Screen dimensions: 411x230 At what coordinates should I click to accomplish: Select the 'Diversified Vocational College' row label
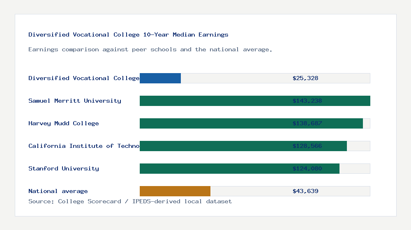[x=84, y=78]
